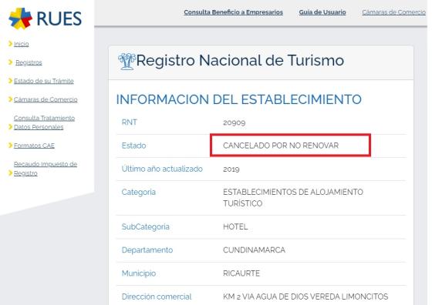Click the Municipio field label
Screen dimensions: 432x305
coord(139,273)
